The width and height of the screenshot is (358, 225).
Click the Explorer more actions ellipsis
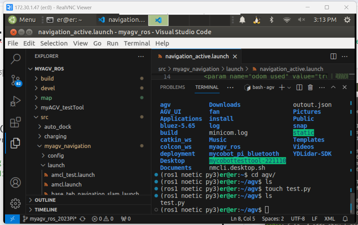pyautogui.click(x=141, y=56)
